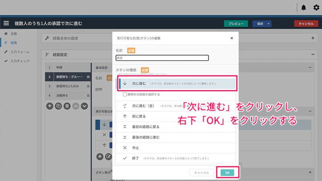Click OK to confirm the dialog
The height and width of the screenshot is (181, 322).
click(227, 172)
